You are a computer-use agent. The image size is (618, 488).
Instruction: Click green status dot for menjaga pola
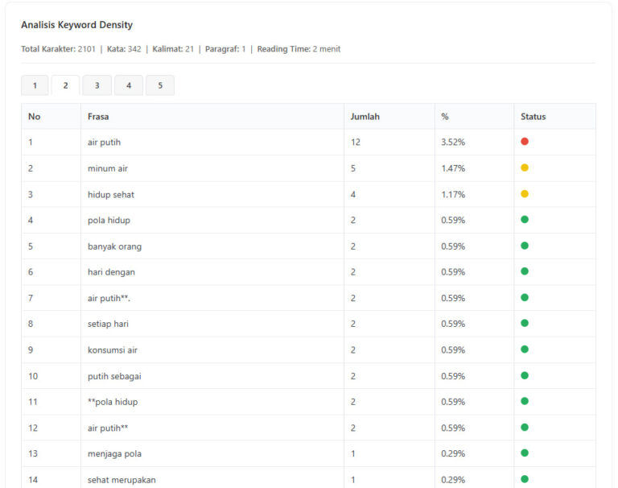click(x=525, y=453)
